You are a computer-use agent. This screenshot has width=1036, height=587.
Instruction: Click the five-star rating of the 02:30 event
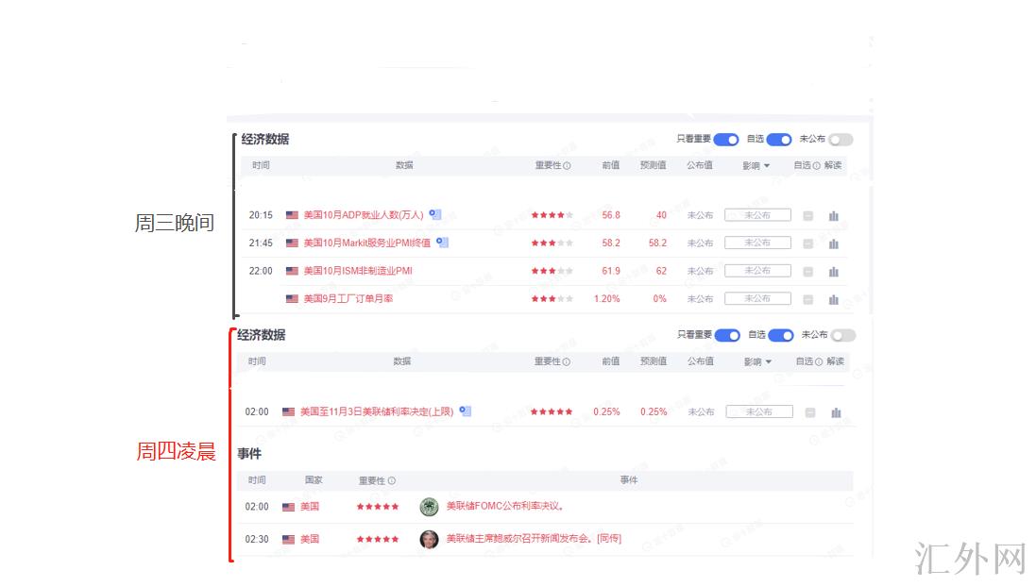378,540
